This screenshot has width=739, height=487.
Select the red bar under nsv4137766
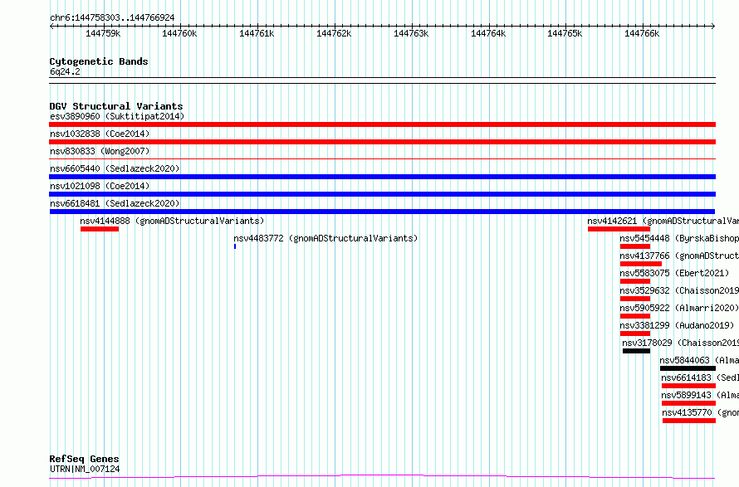[x=641, y=264]
